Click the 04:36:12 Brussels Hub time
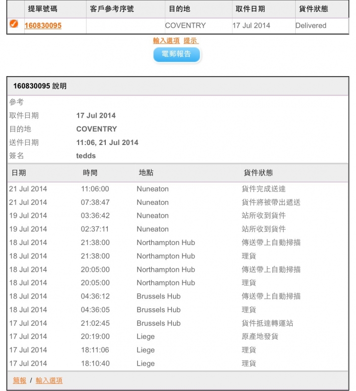The image size is (356, 391). (x=95, y=296)
